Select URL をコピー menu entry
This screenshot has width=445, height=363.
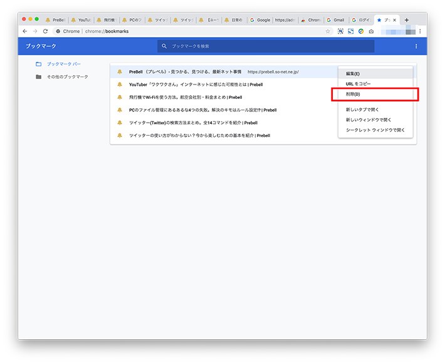[359, 84]
